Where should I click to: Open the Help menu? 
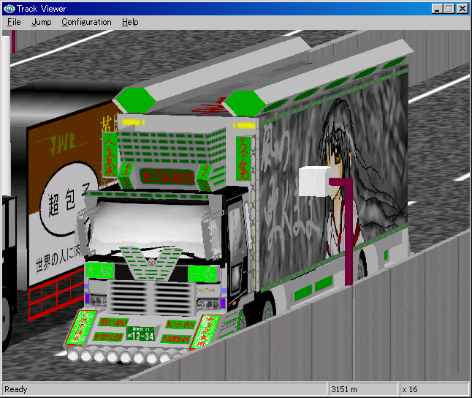tap(130, 22)
